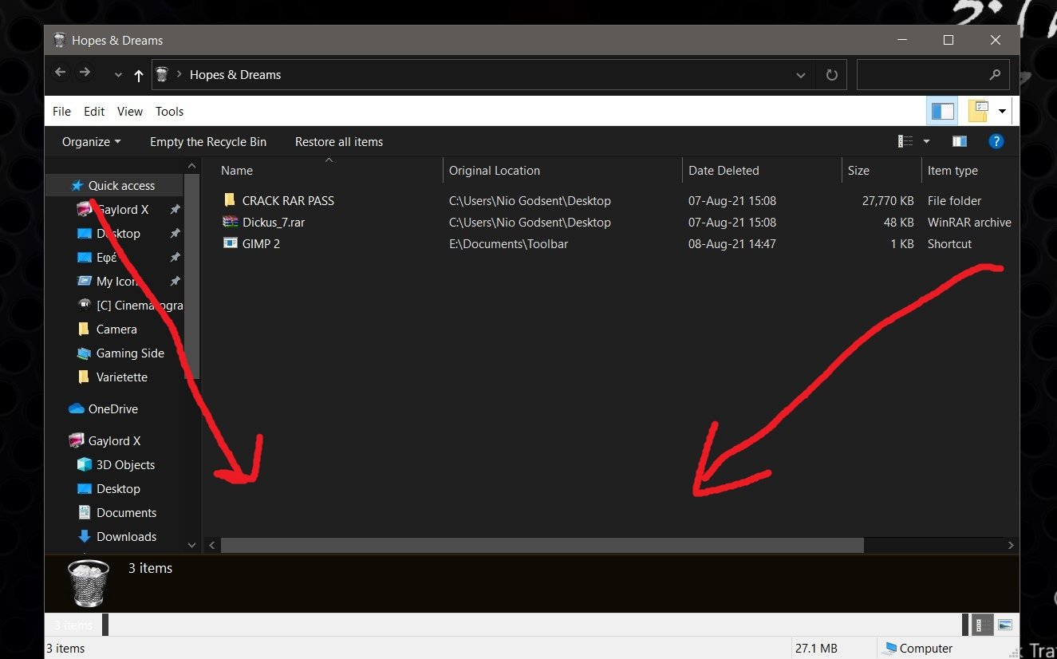
Task: Click the WinRAR icon for Dickus_7.rar
Action: (229, 222)
